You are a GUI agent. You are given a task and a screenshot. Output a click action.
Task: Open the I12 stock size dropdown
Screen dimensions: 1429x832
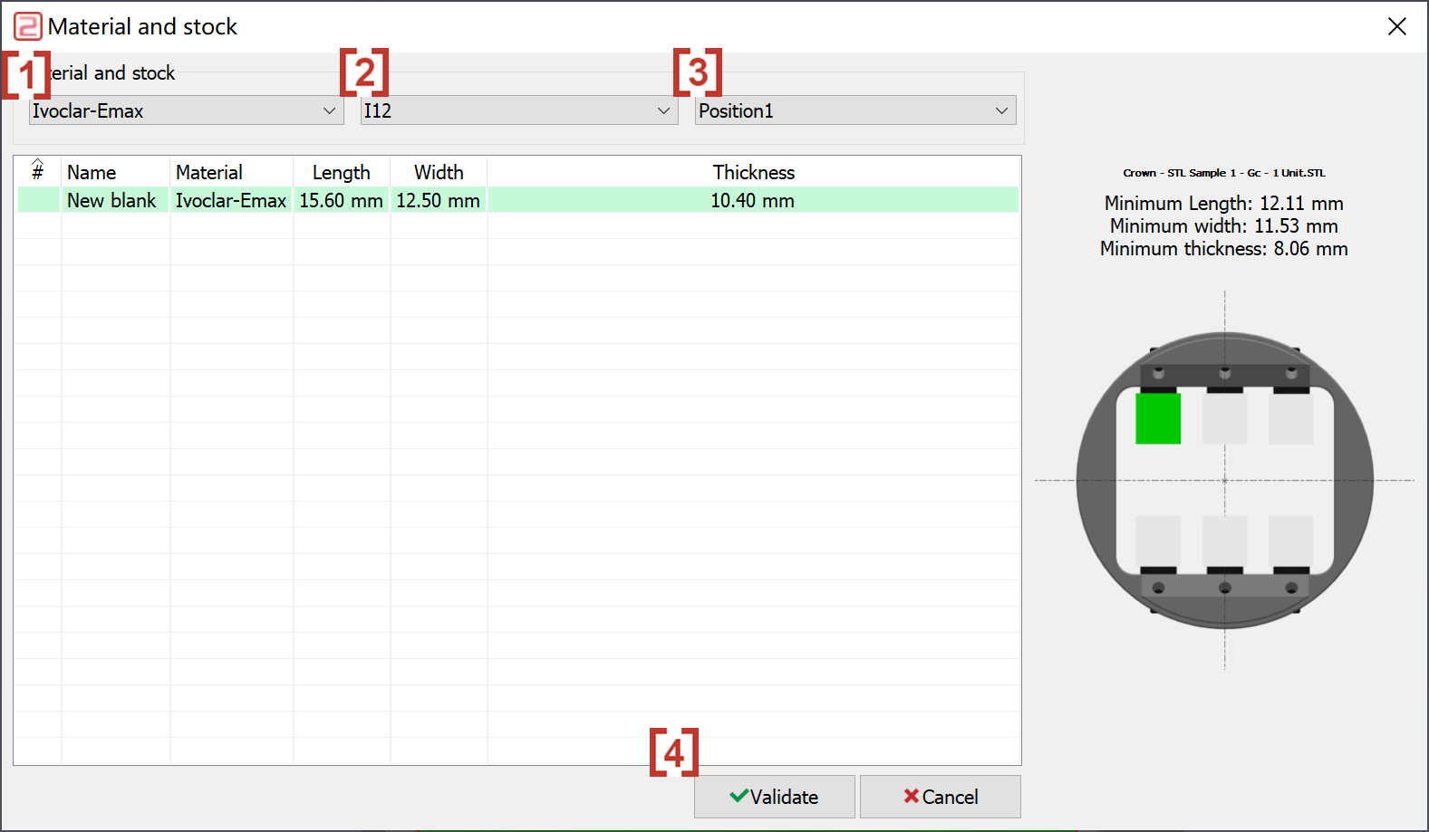pyautogui.click(x=519, y=110)
